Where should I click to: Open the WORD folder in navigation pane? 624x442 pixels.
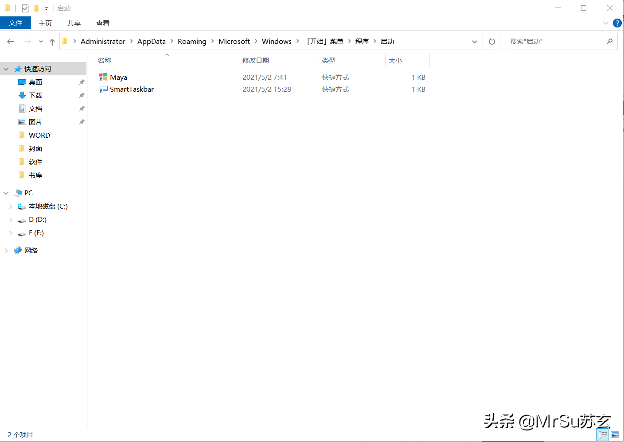click(39, 135)
